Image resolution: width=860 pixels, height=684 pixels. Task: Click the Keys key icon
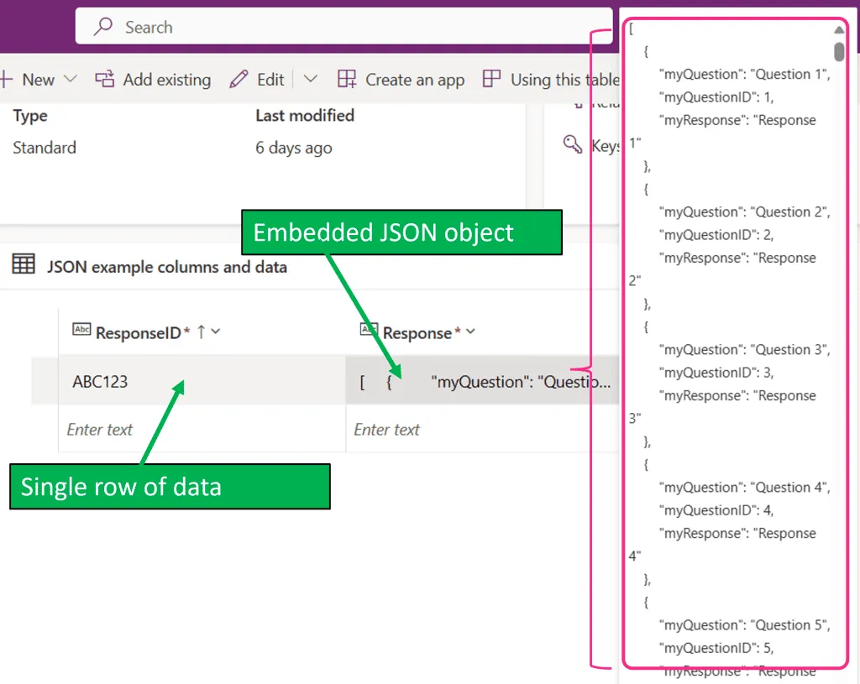pos(573,144)
